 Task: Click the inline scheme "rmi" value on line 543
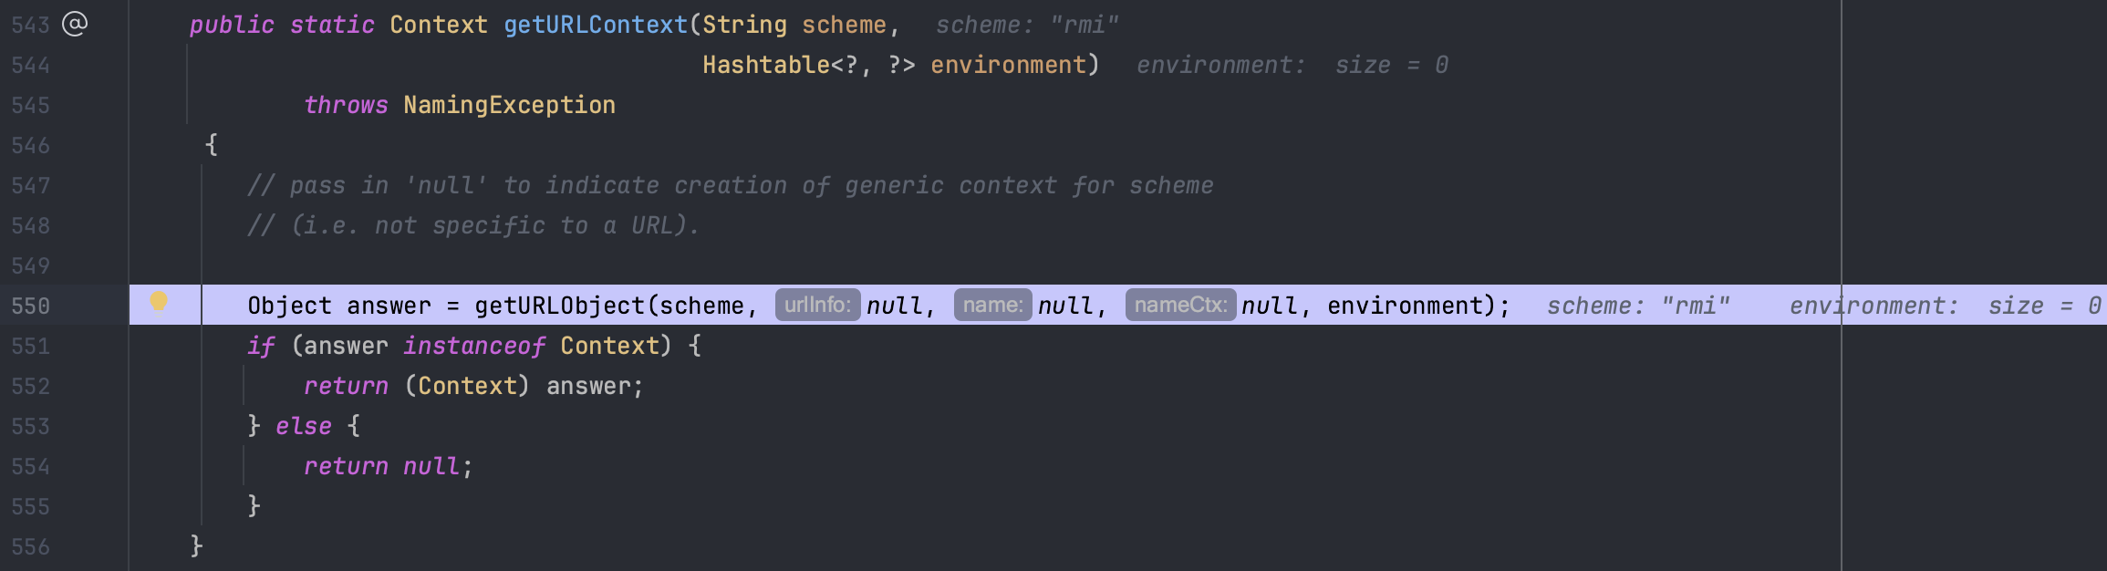(1027, 25)
